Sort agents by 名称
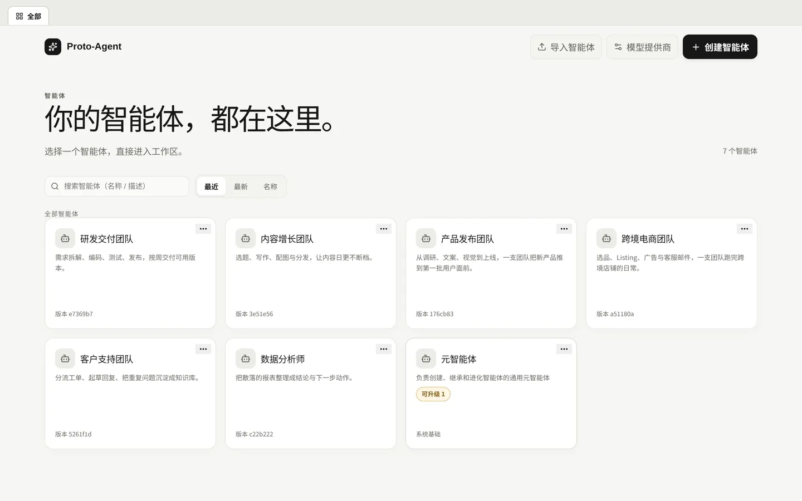802x501 pixels. [270, 186]
